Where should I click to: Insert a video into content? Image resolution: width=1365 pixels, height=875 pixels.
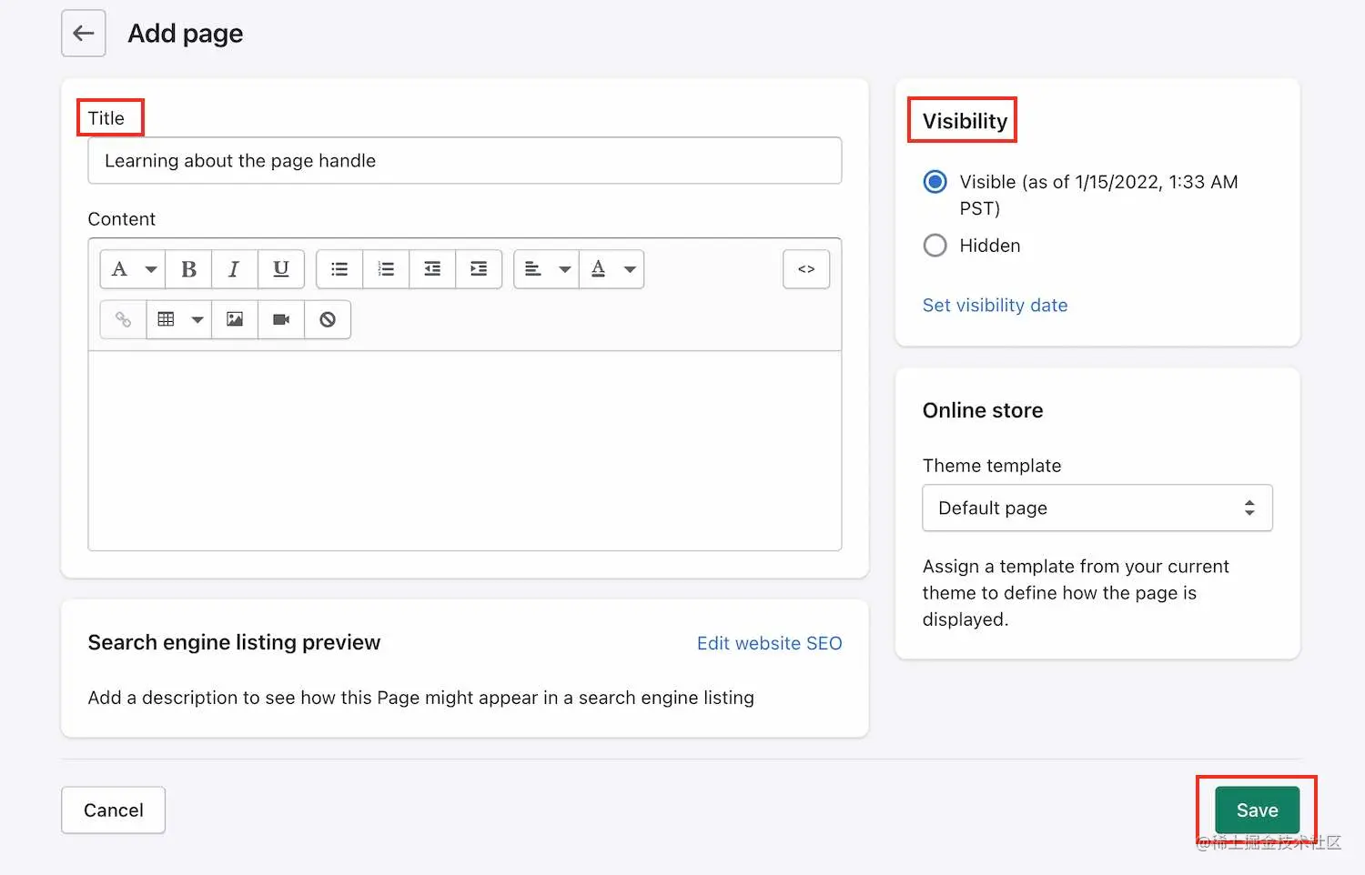coord(281,319)
